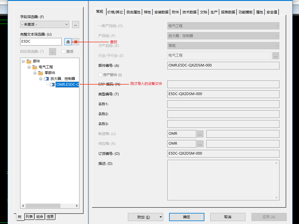Open the 附加 button dropdown arrow
This screenshot has height=224, width=299.
[161, 217]
